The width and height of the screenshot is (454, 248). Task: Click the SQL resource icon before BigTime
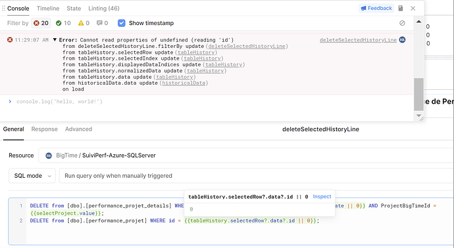click(49, 155)
